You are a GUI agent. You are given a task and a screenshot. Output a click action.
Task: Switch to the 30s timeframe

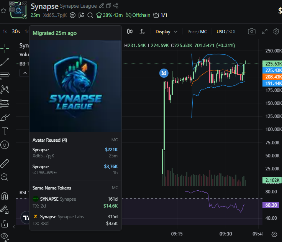pos(16,32)
